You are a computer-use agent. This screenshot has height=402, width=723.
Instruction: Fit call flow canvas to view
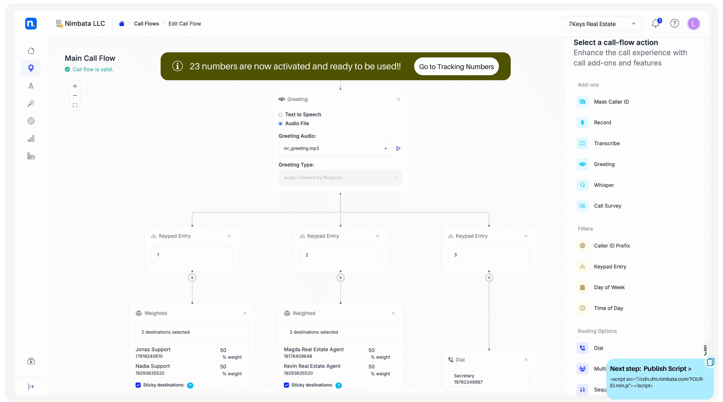[x=75, y=105]
